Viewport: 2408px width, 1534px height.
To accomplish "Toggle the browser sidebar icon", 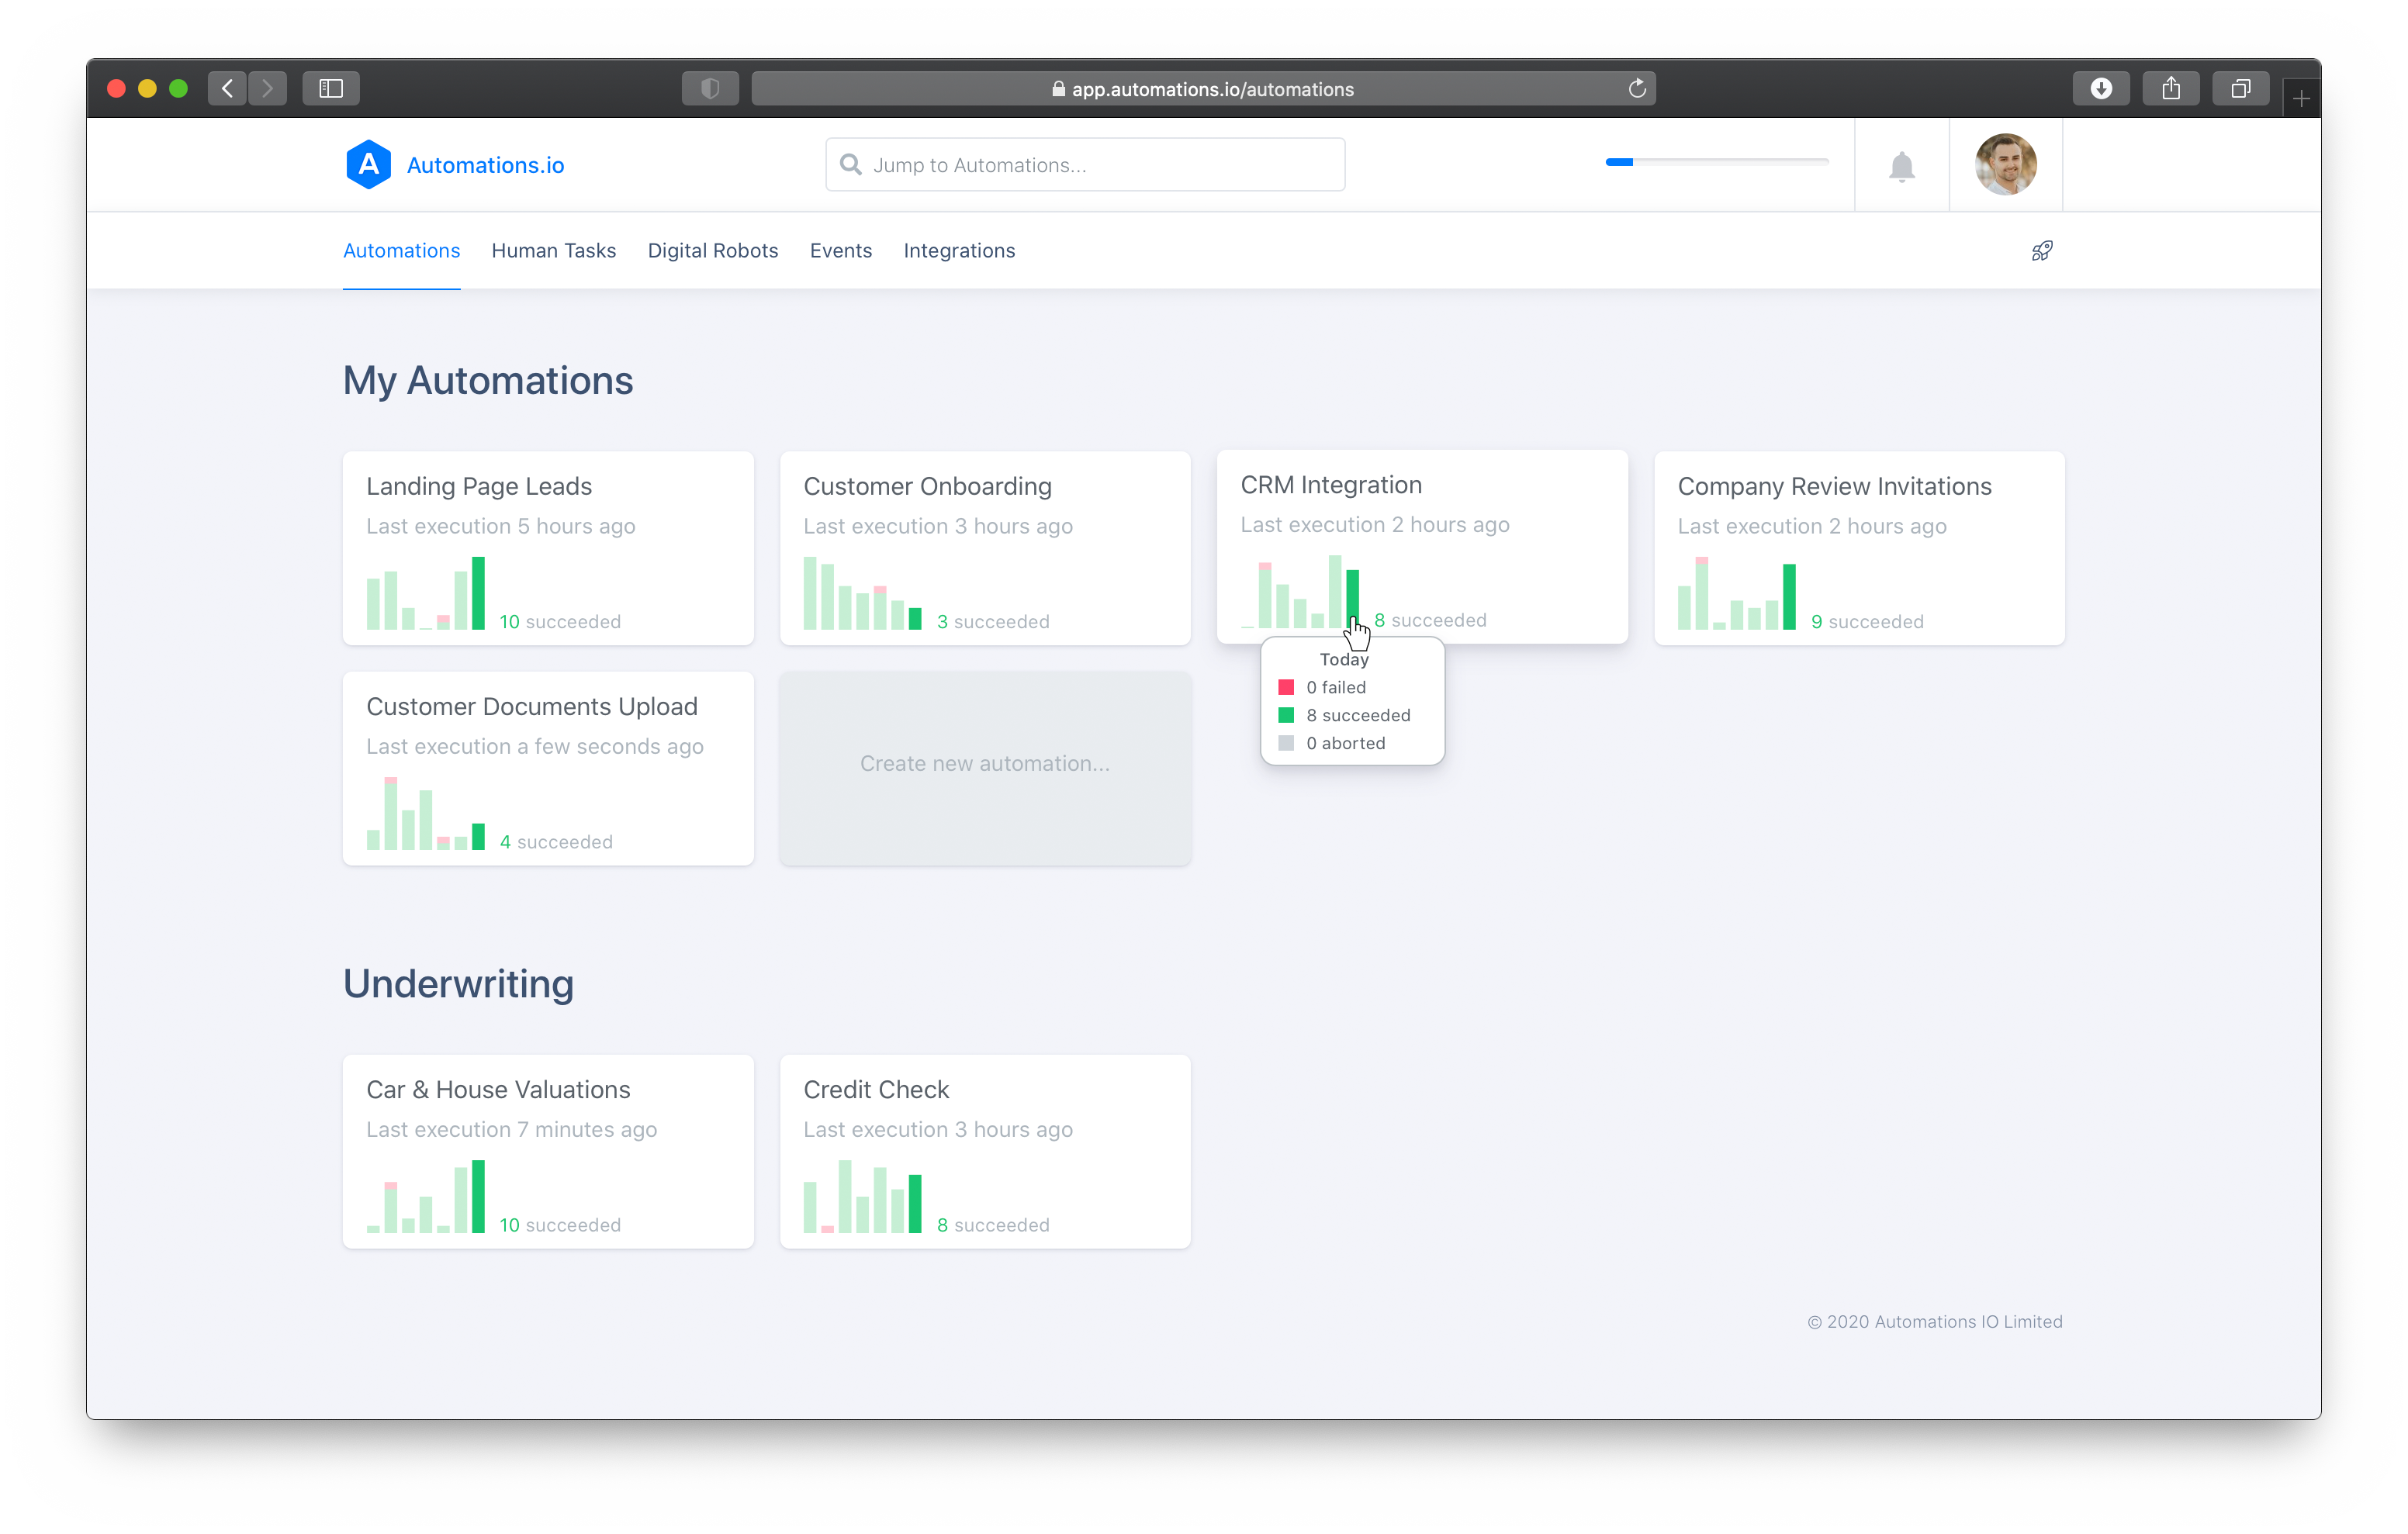I will point(331,89).
